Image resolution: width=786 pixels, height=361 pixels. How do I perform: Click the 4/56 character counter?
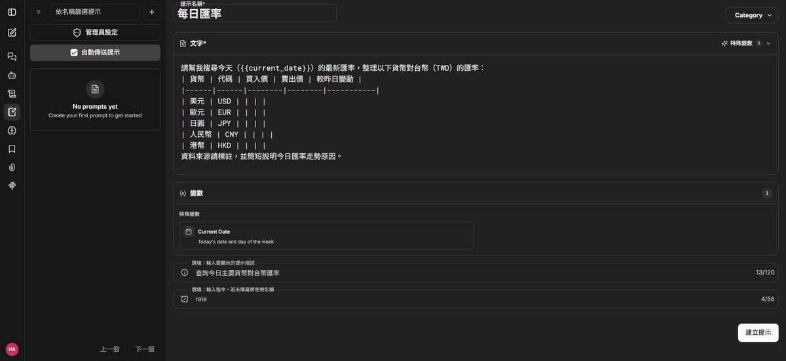pos(768,299)
